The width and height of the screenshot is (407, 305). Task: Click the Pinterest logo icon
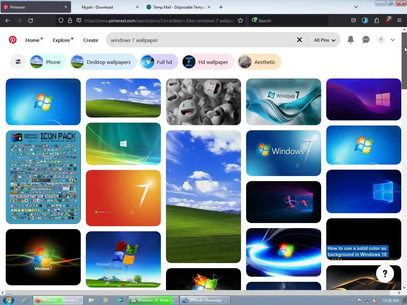pyautogui.click(x=13, y=40)
